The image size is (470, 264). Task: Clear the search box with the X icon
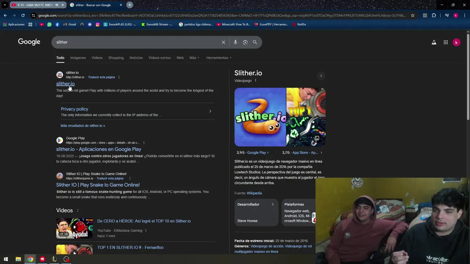(223, 42)
